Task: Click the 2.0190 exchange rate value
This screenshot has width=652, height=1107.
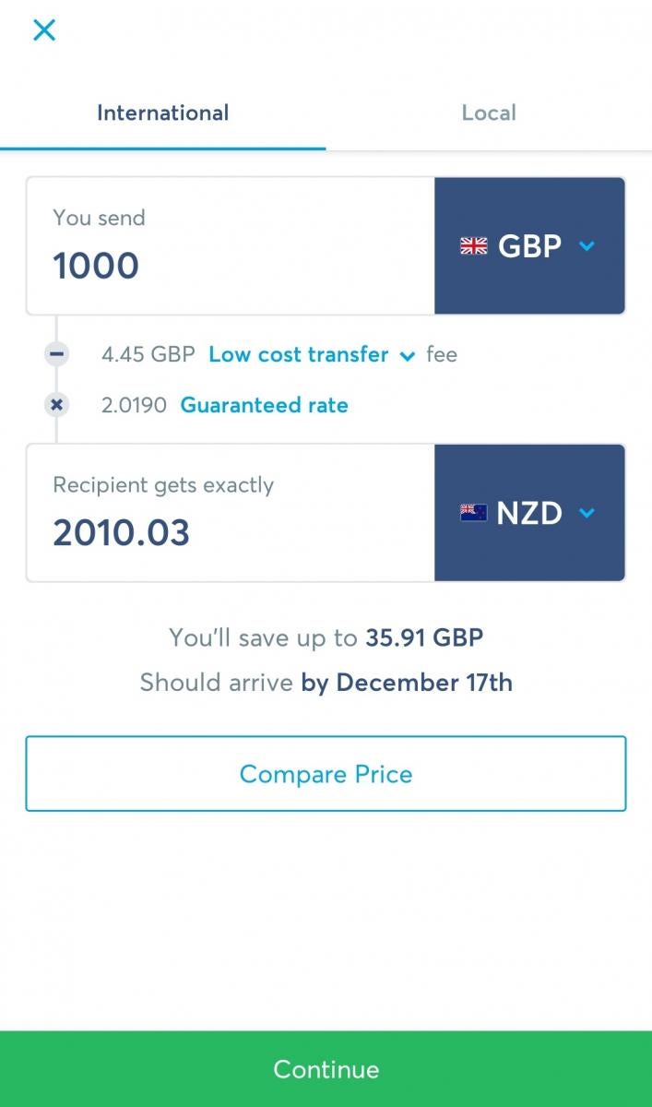Action: click(x=134, y=405)
